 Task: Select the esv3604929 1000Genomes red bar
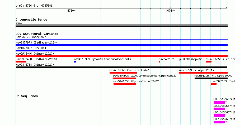tap(124, 78)
